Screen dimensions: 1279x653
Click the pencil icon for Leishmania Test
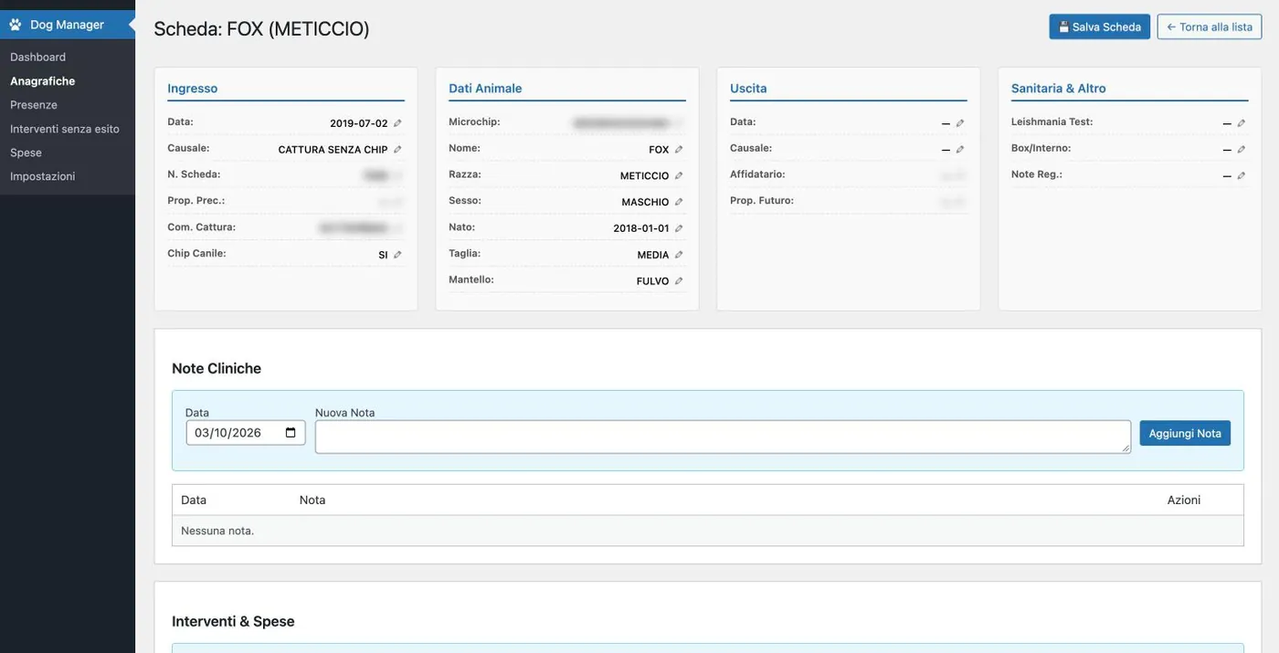1242,123
